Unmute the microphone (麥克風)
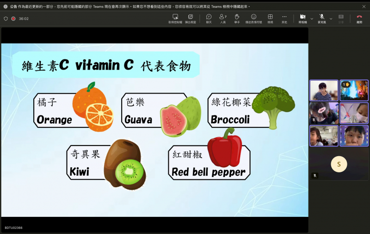This screenshot has width=370, height=234. (321, 19)
